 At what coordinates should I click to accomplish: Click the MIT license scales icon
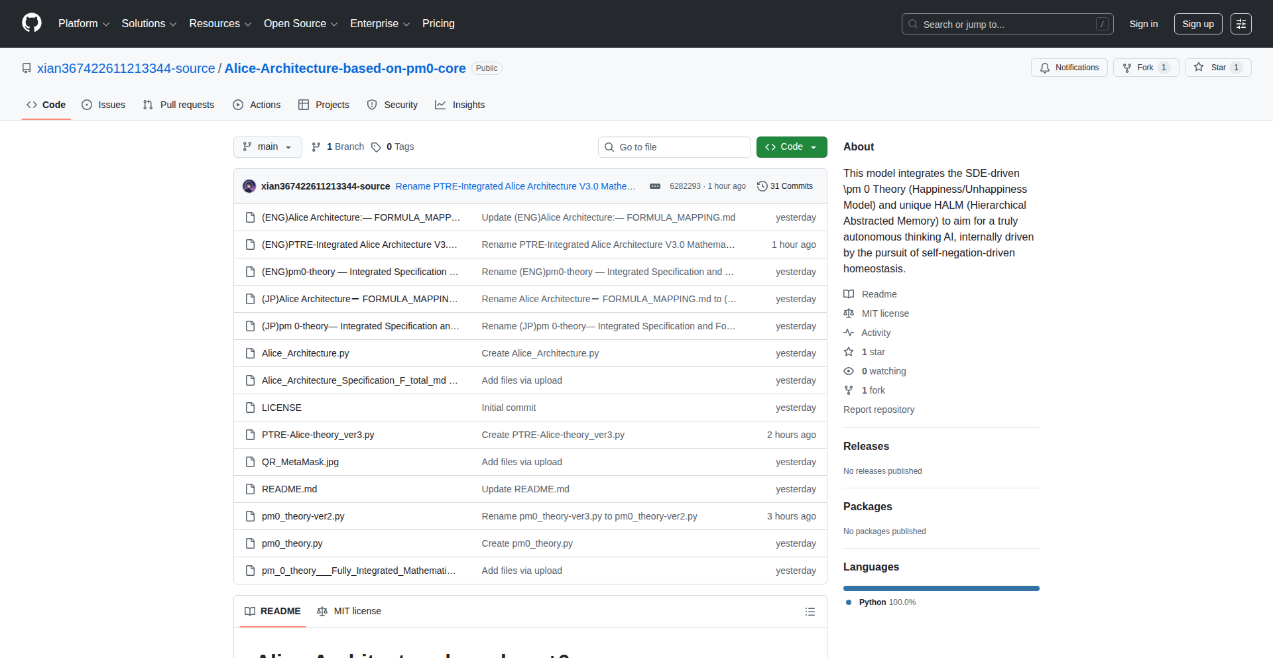coord(849,313)
